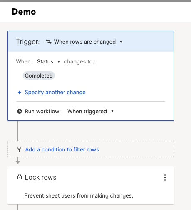The image size is (191, 210).
Task: Click the When triggered schedule option
Action: click(87, 111)
